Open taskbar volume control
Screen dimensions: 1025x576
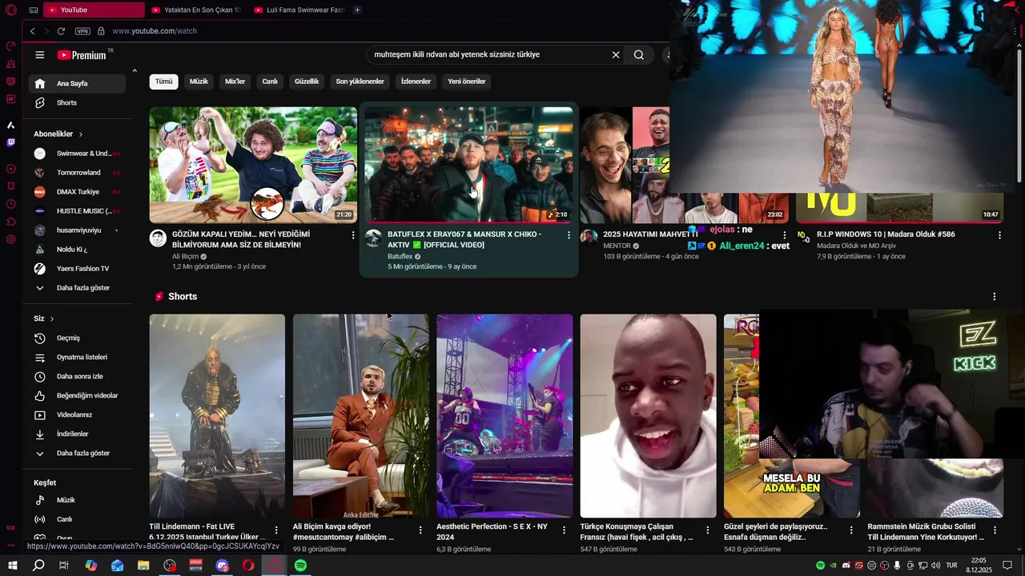pyautogui.click(x=934, y=566)
